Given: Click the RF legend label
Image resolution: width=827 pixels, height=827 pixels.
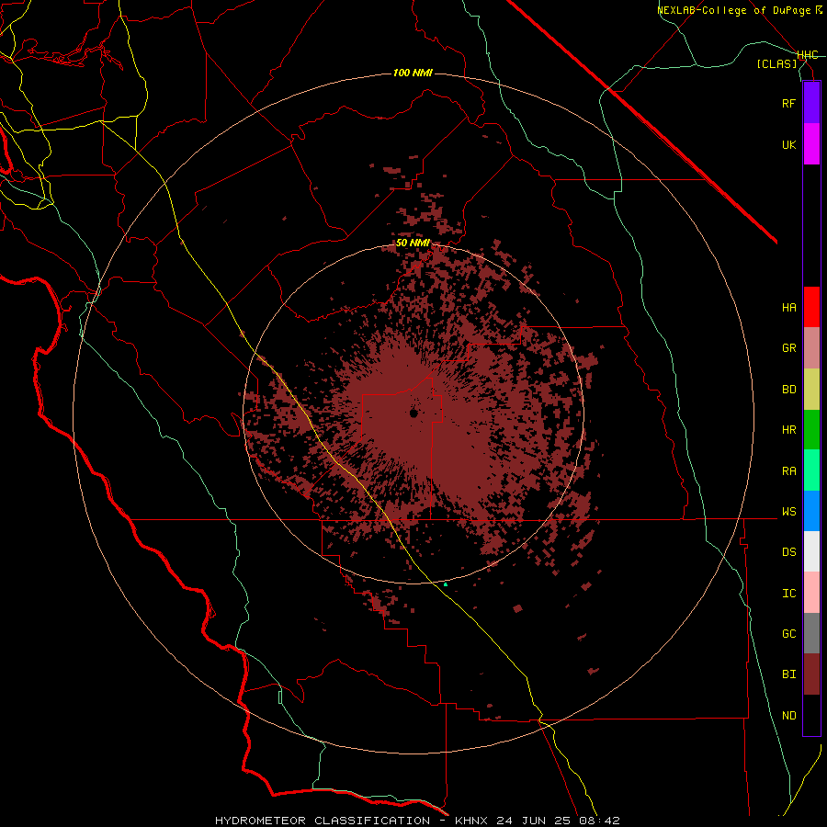Looking at the screenshot, I should pos(788,103).
